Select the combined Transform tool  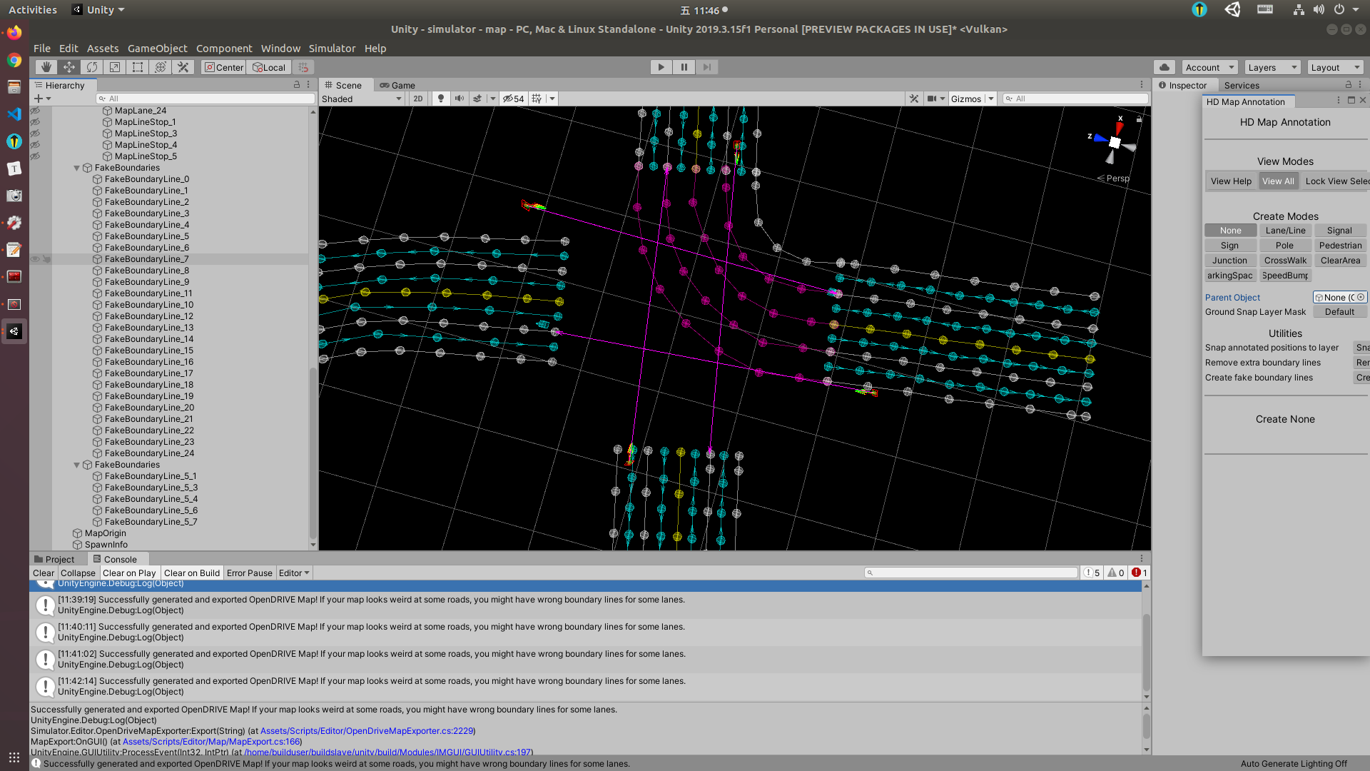[x=160, y=67]
